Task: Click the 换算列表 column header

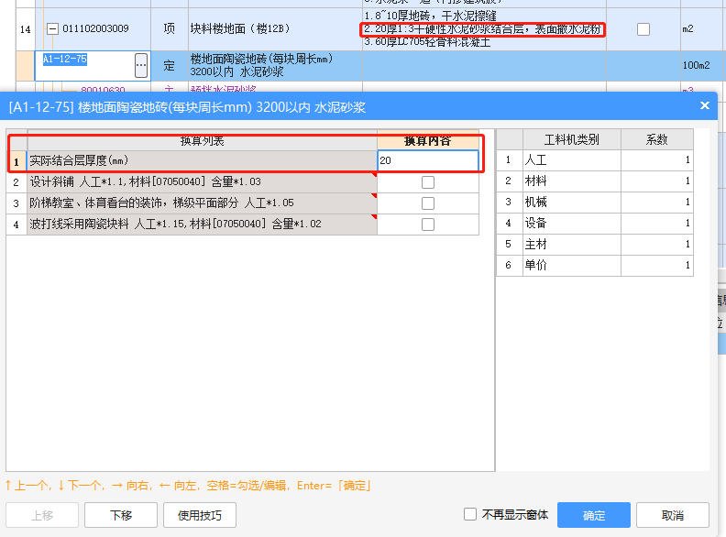Action: pos(202,141)
